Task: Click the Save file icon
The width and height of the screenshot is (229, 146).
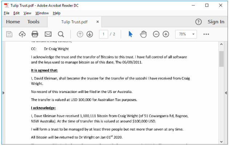Action: pyautogui.click(x=9, y=35)
